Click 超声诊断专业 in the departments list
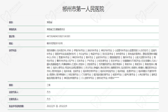This screenshot has width=168, height=112. [x=130, y=74]
